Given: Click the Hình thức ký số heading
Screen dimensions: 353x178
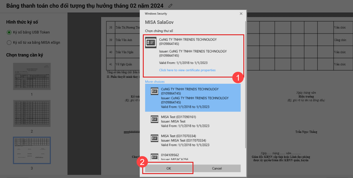Looking at the screenshot, I should [x=22, y=22].
